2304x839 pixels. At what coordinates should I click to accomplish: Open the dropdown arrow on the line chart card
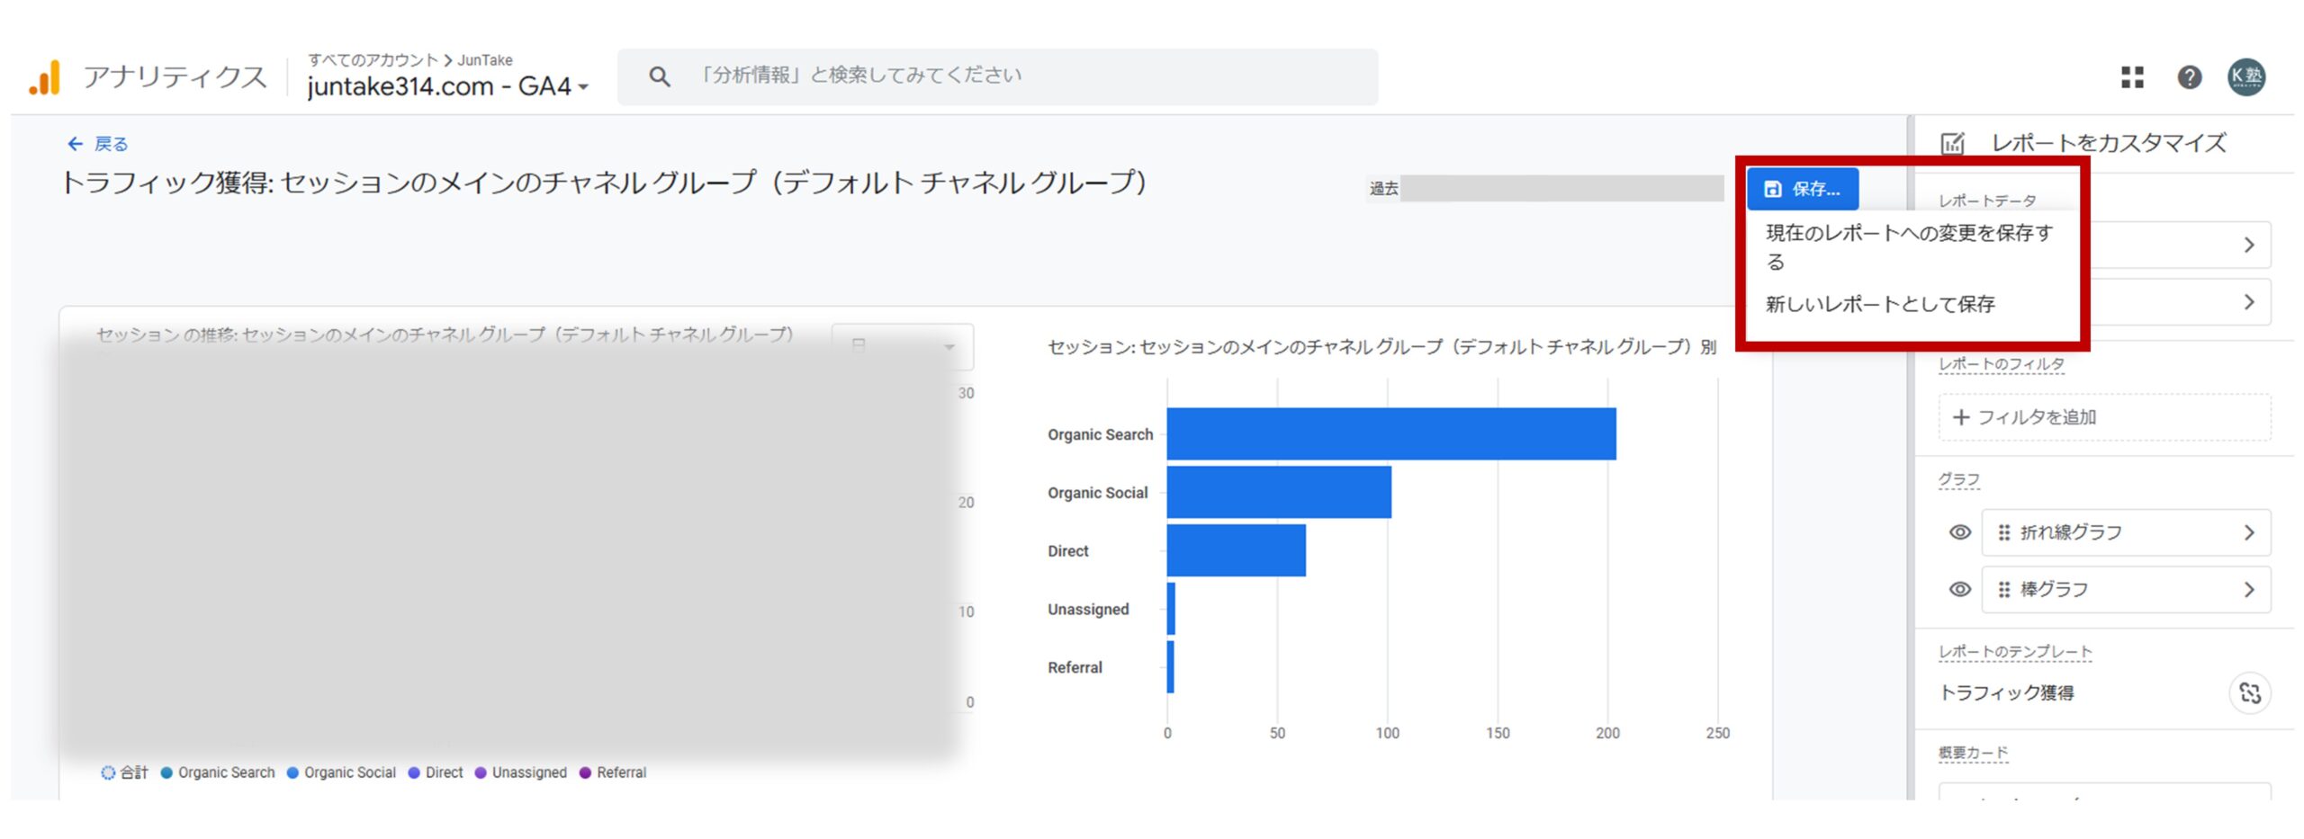tap(948, 348)
